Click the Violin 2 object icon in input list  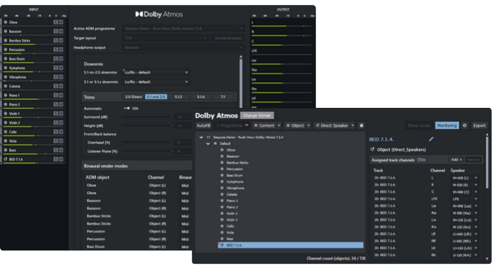coord(6,123)
